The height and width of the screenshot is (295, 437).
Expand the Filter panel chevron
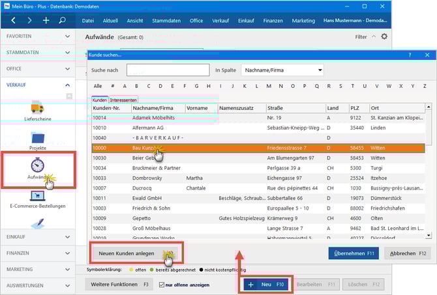[x=373, y=37]
